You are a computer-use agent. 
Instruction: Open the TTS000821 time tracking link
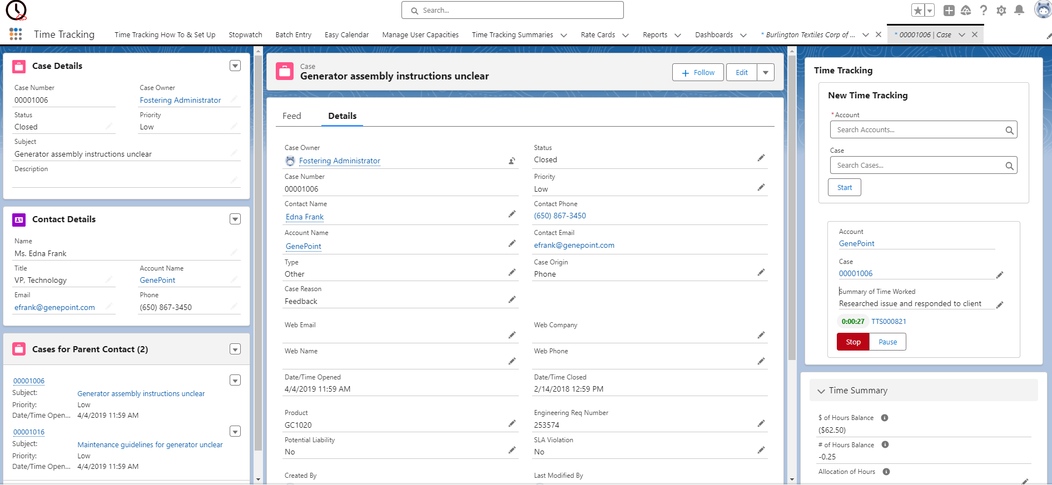click(x=889, y=322)
